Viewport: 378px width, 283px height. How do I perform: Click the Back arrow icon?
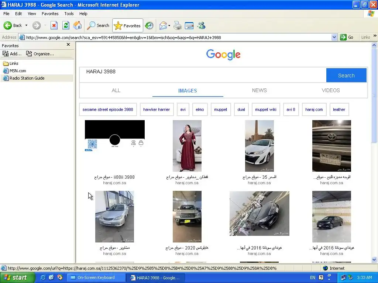7,25
